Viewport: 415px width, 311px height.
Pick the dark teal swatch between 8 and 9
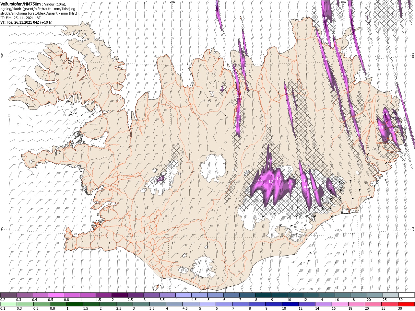263,295
